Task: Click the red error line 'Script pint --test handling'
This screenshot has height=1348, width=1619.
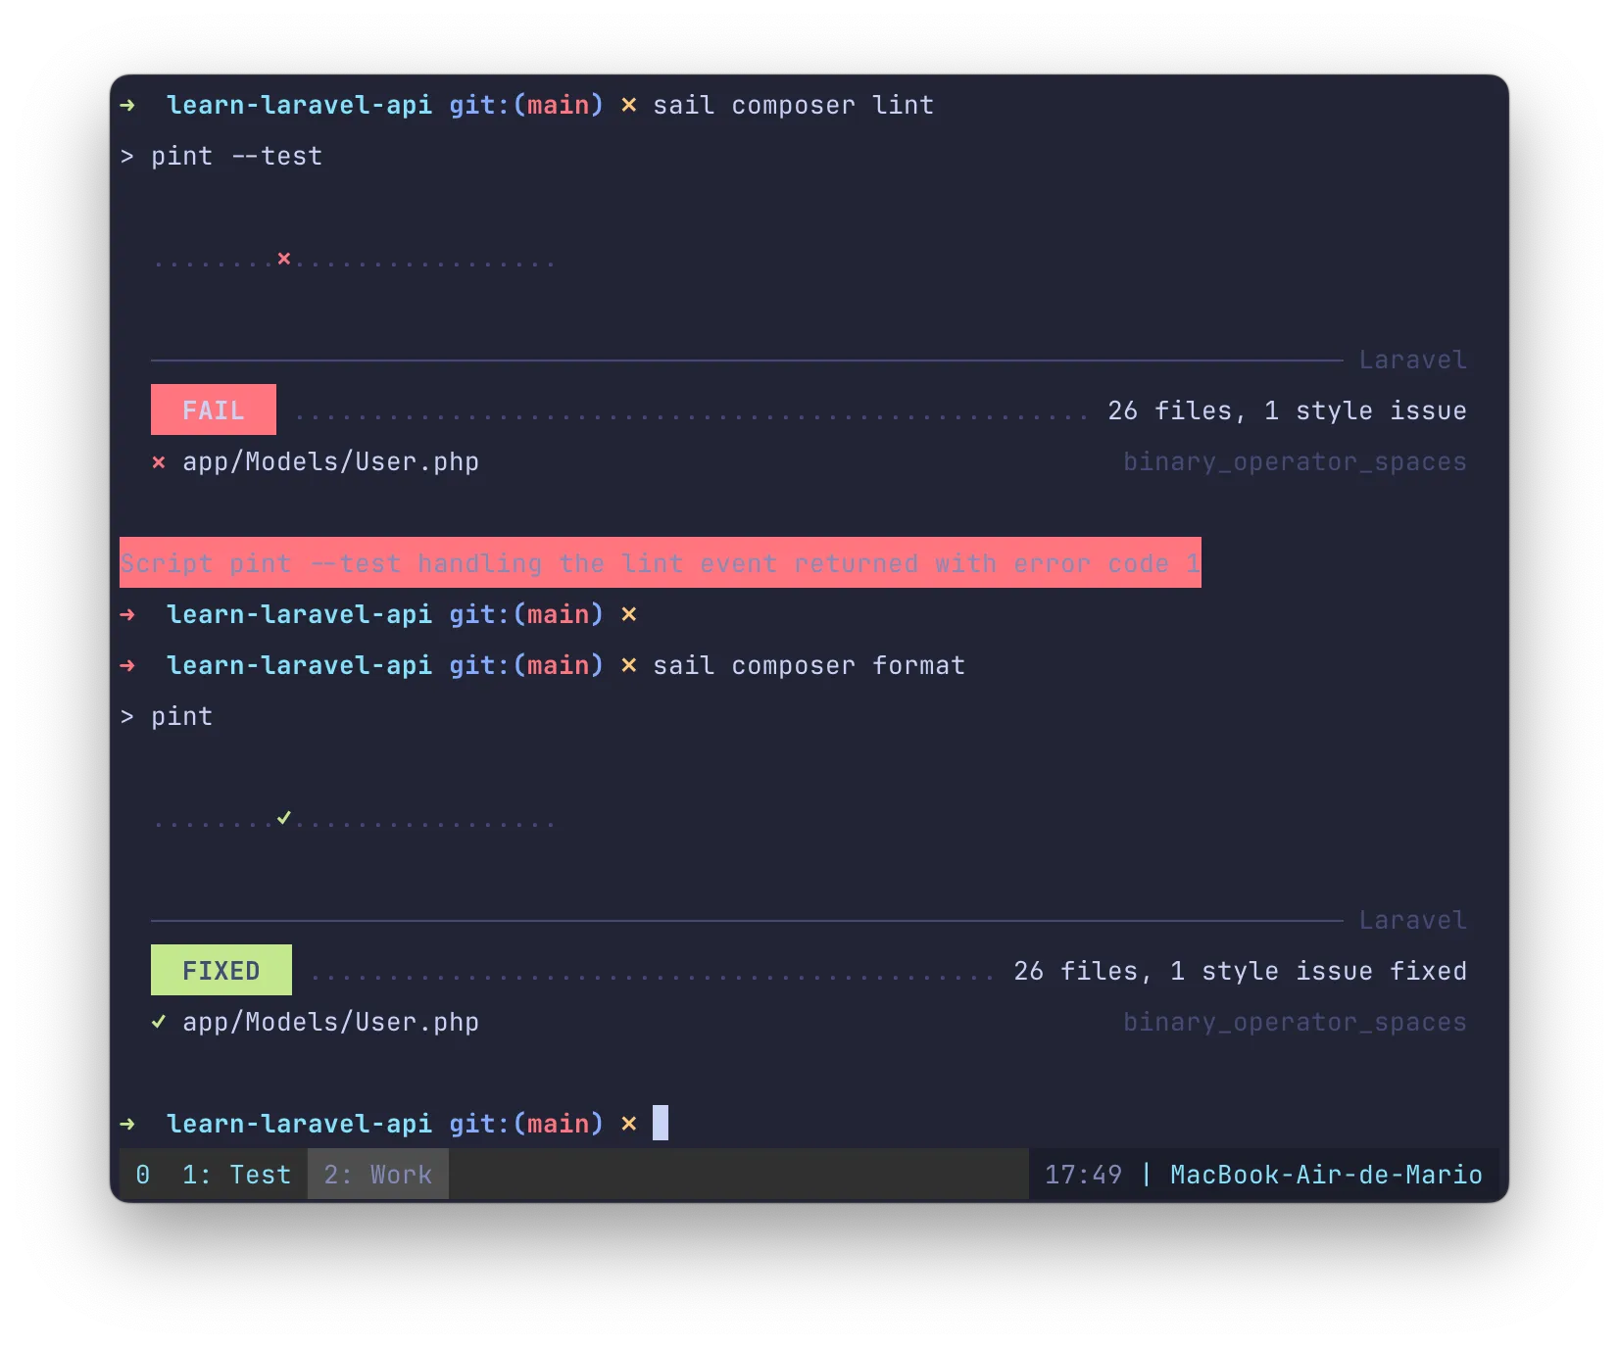Action: coord(661,562)
